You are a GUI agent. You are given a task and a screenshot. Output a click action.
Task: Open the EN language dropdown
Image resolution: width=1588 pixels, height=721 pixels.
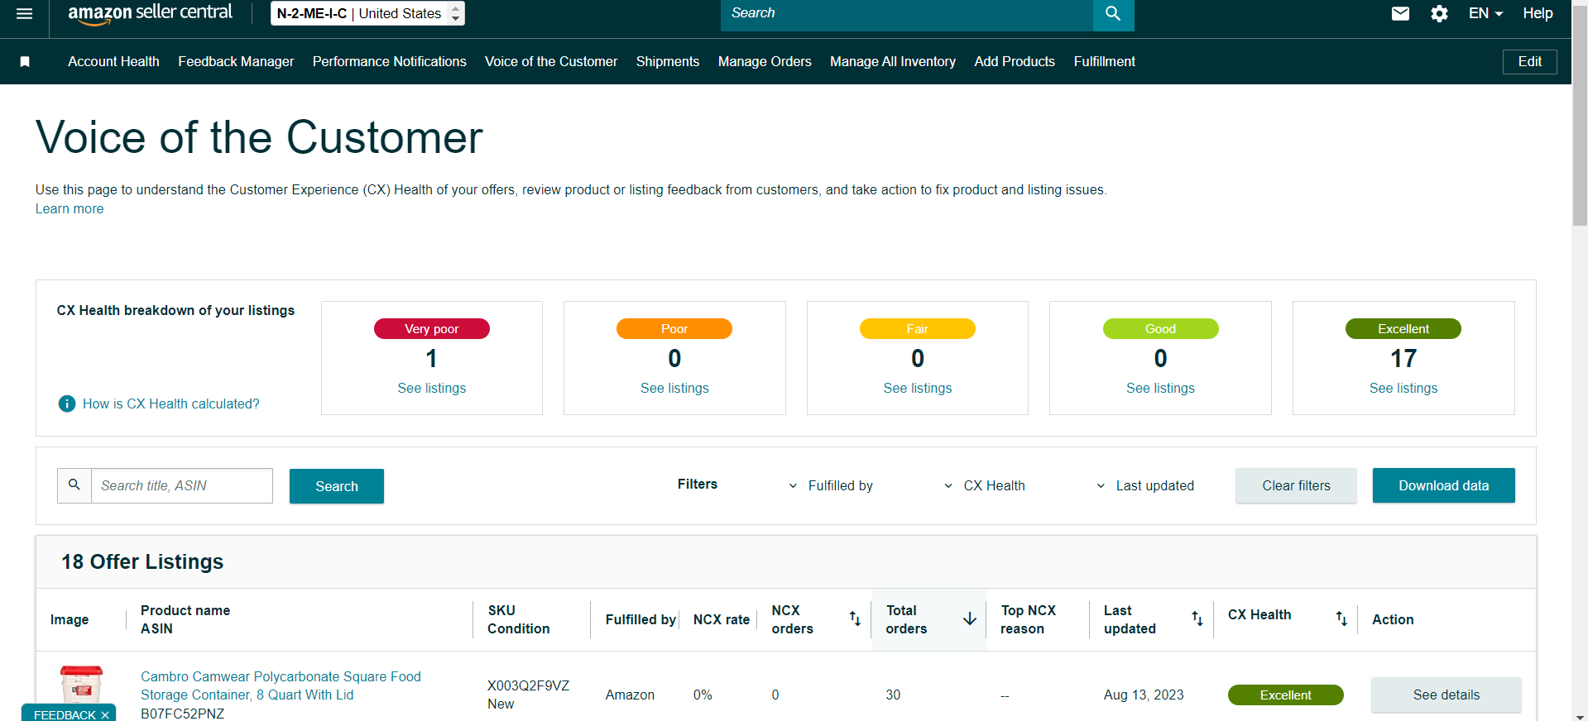pos(1485,13)
